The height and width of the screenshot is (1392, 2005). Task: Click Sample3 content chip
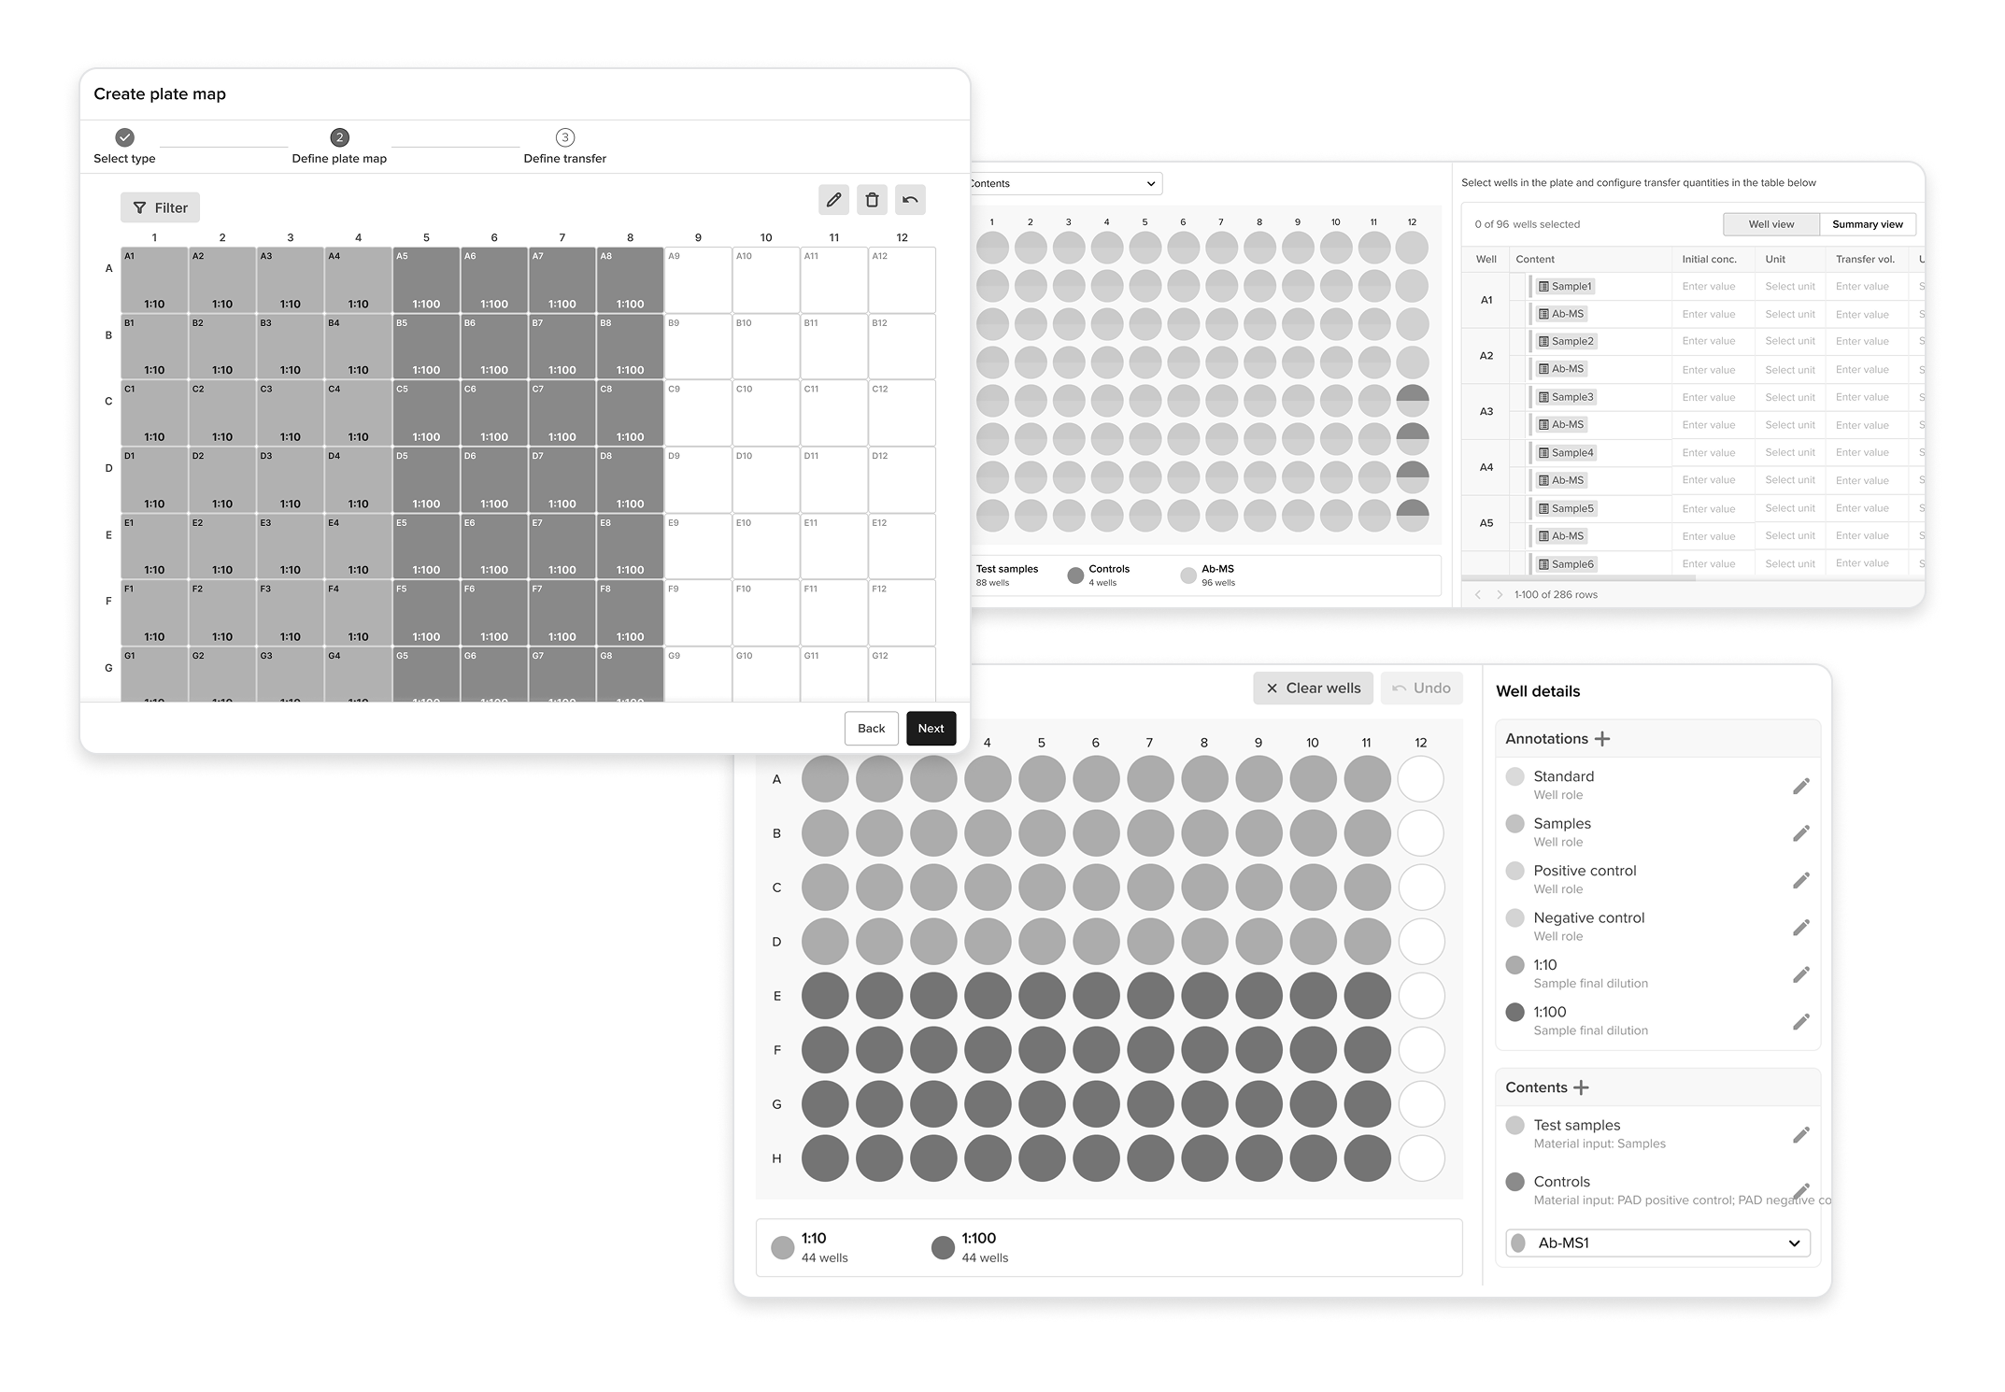(1566, 397)
